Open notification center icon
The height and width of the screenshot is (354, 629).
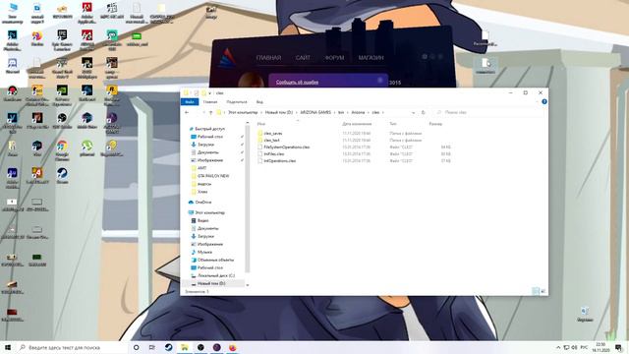coord(618,347)
